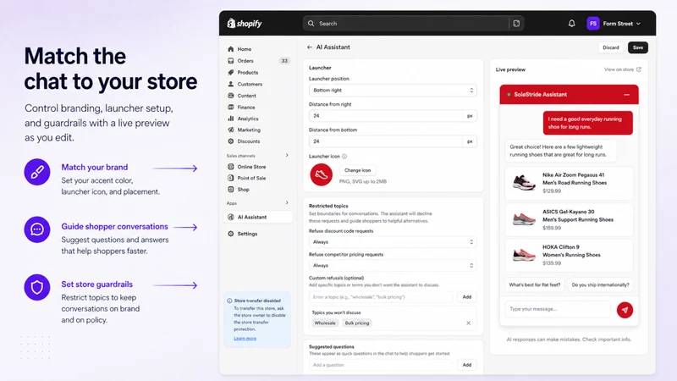Click the Shopify logo
The height and width of the screenshot is (381, 677).
245,24
